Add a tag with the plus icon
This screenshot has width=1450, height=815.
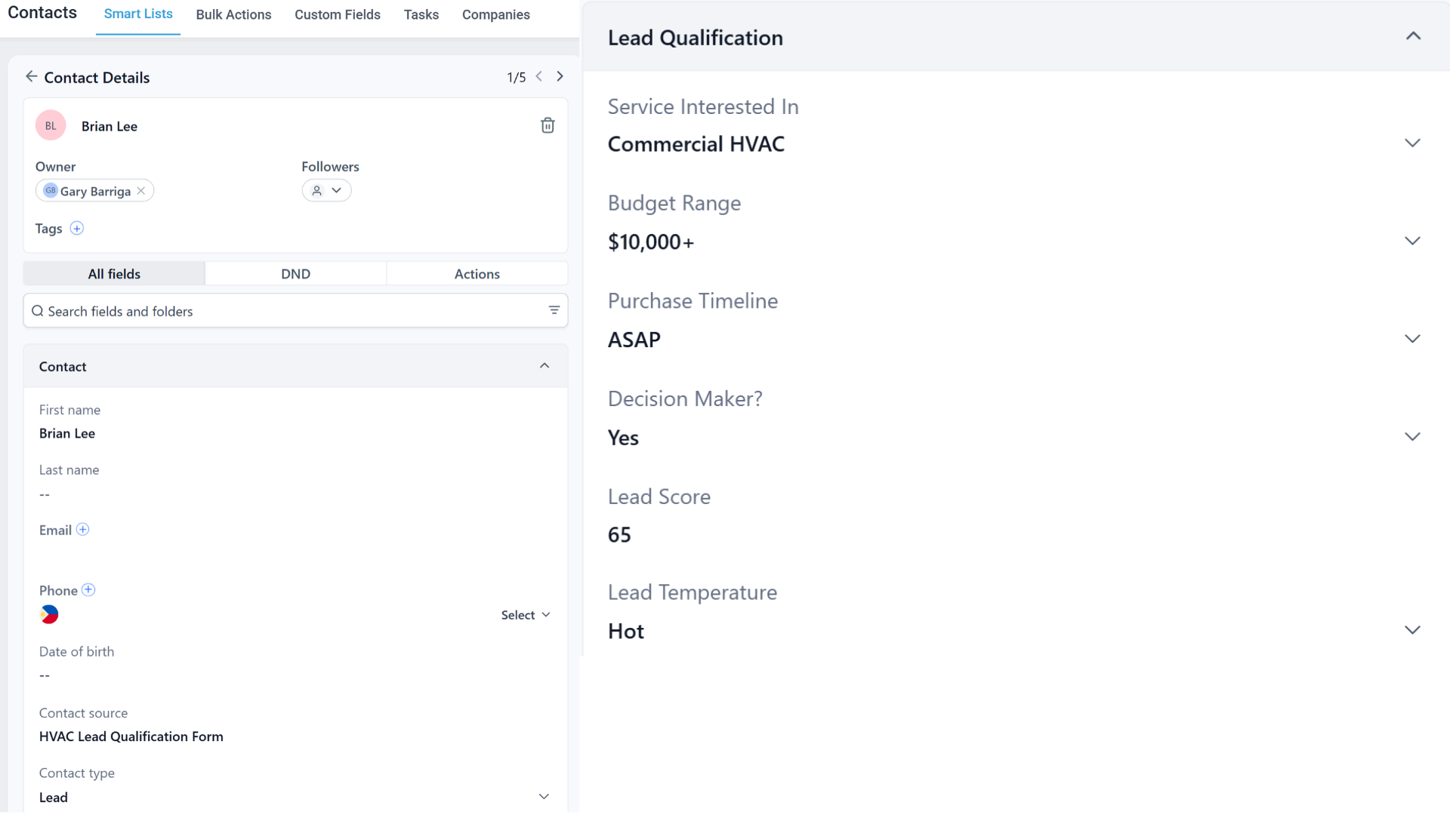coord(76,228)
